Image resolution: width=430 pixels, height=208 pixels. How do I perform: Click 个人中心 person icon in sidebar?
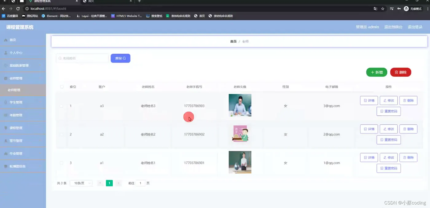pyautogui.click(x=6, y=53)
